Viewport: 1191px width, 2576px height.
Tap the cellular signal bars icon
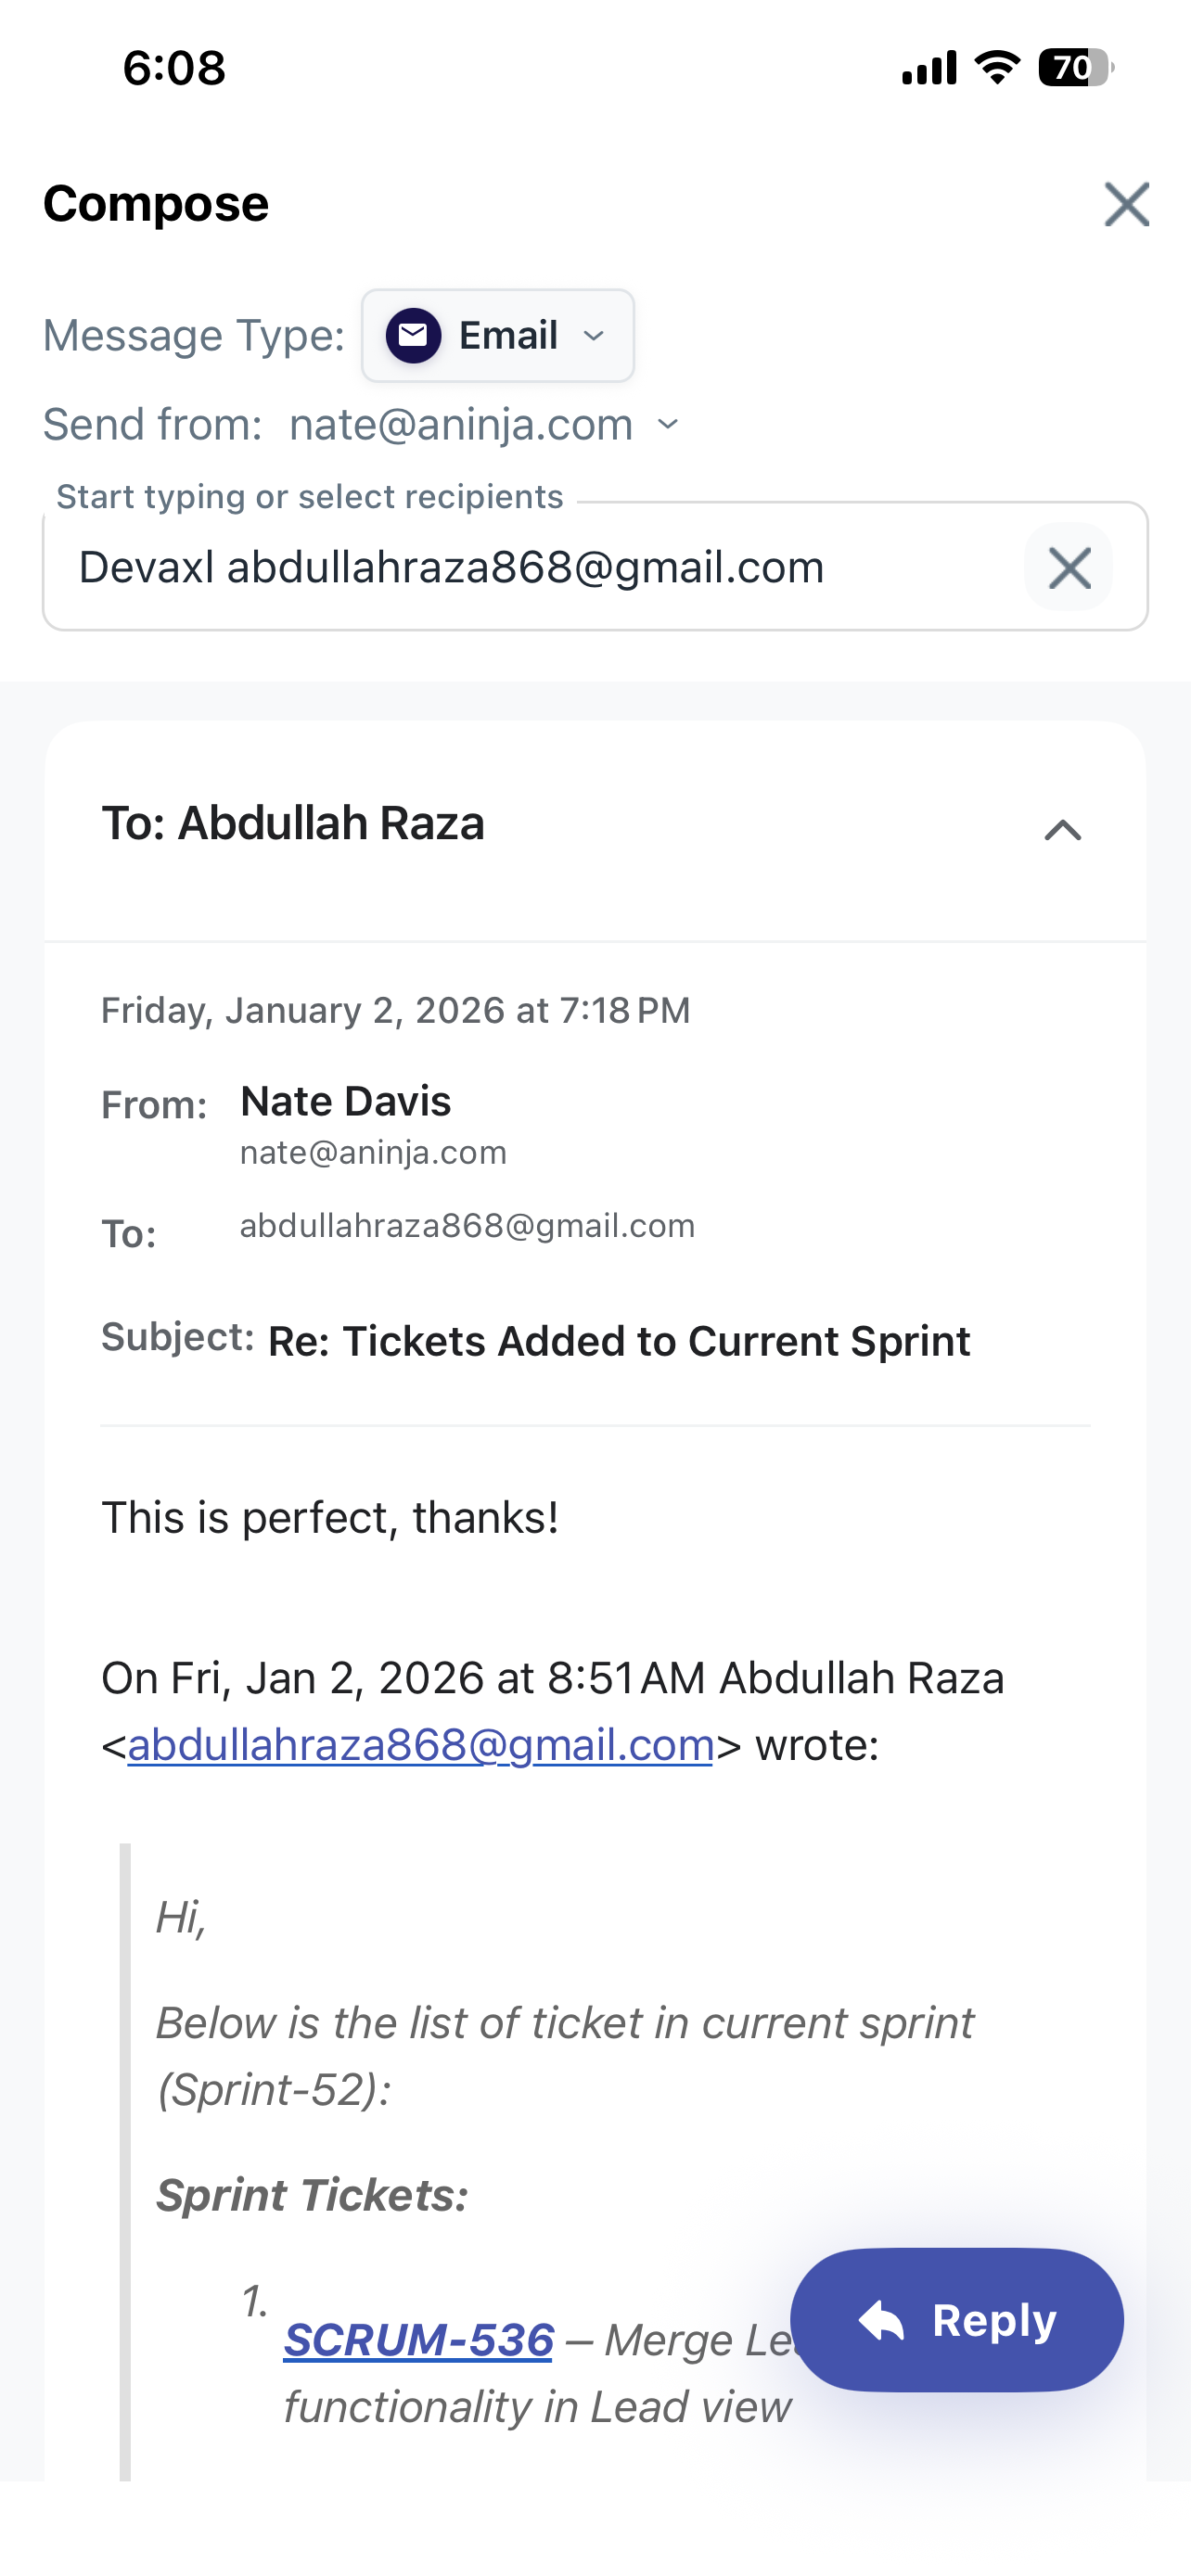coord(928,68)
